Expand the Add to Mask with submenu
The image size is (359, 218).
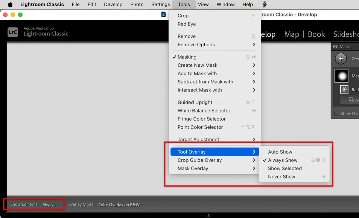click(x=215, y=74)
